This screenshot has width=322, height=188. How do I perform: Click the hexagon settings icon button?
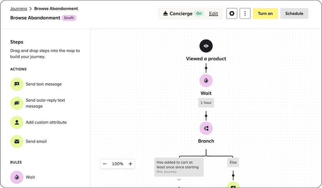click(232, 13)
